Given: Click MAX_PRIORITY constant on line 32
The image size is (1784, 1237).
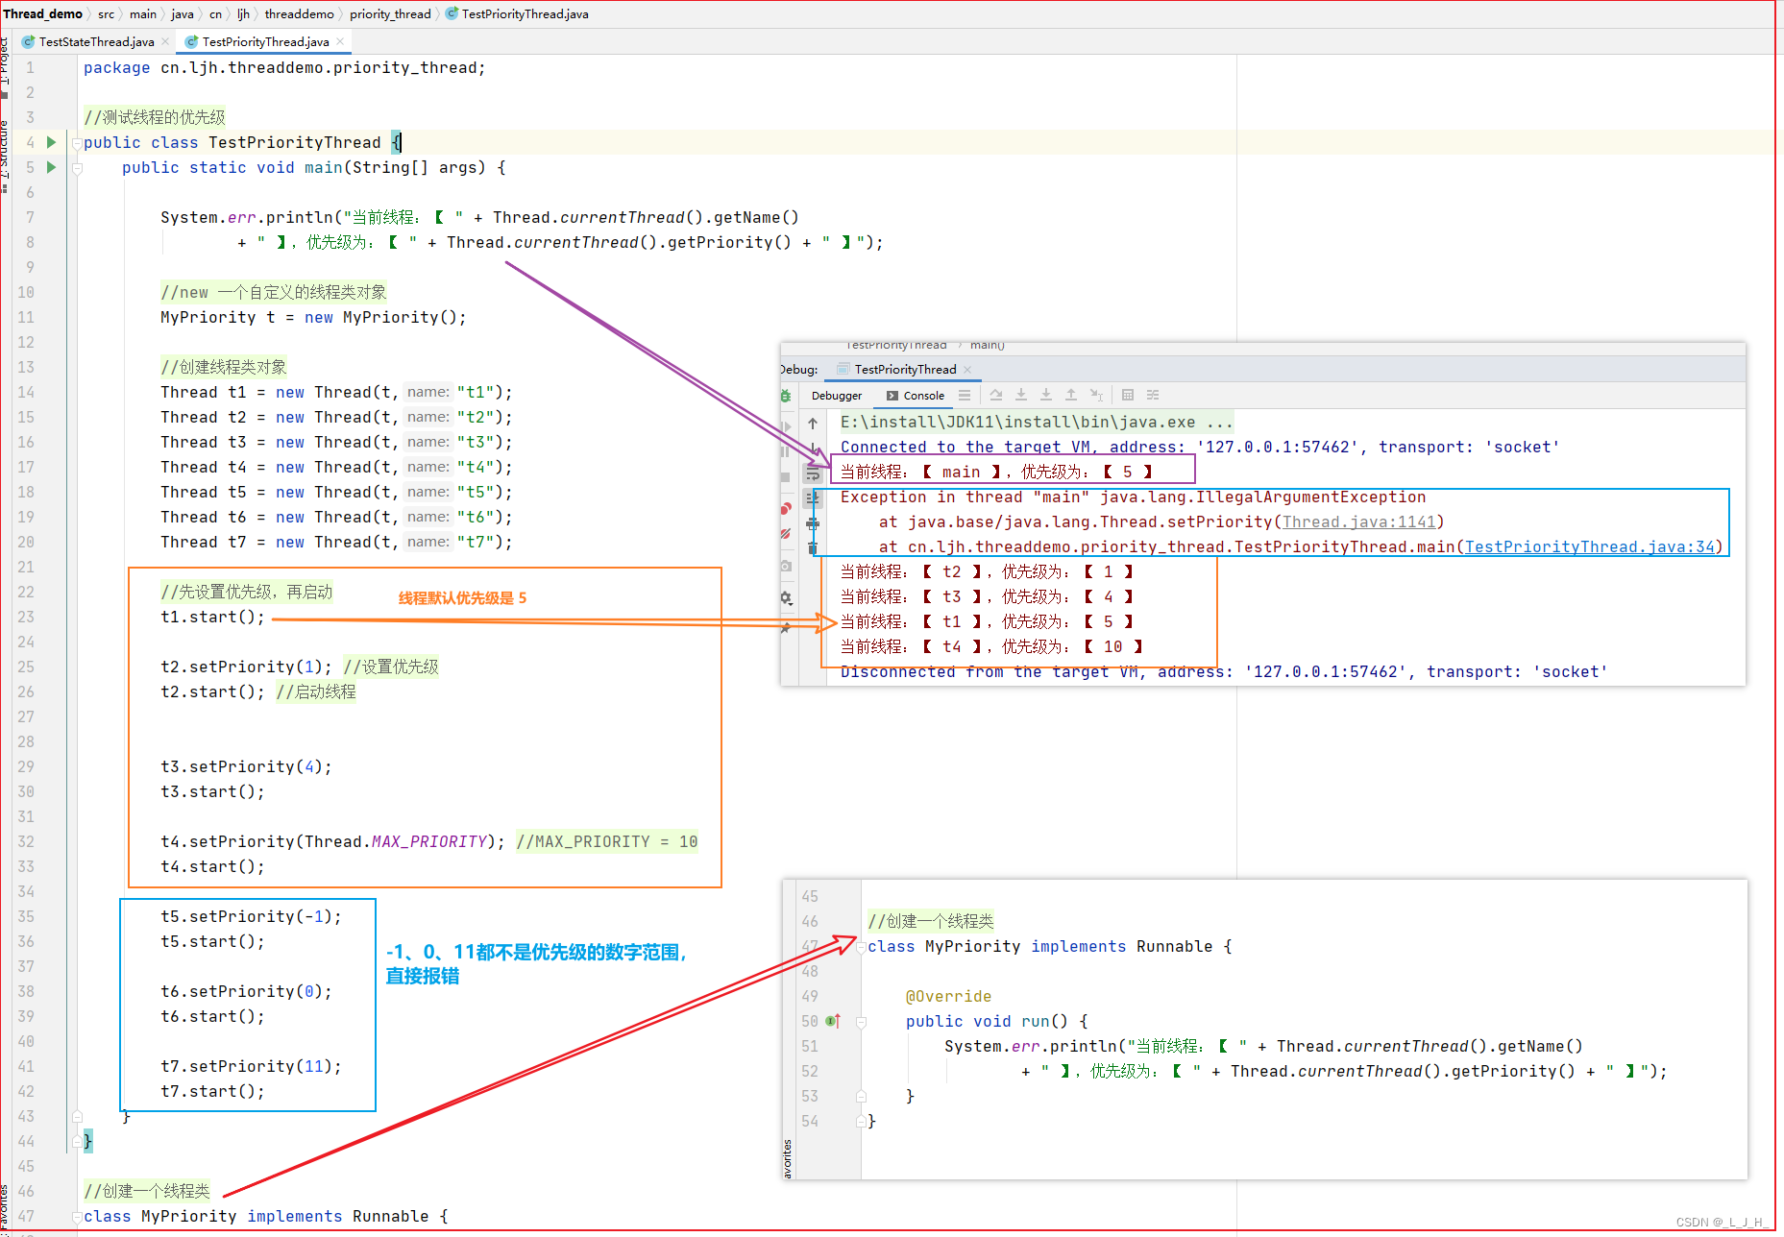Looking at the screenshot, I should (x=428, y=841).
